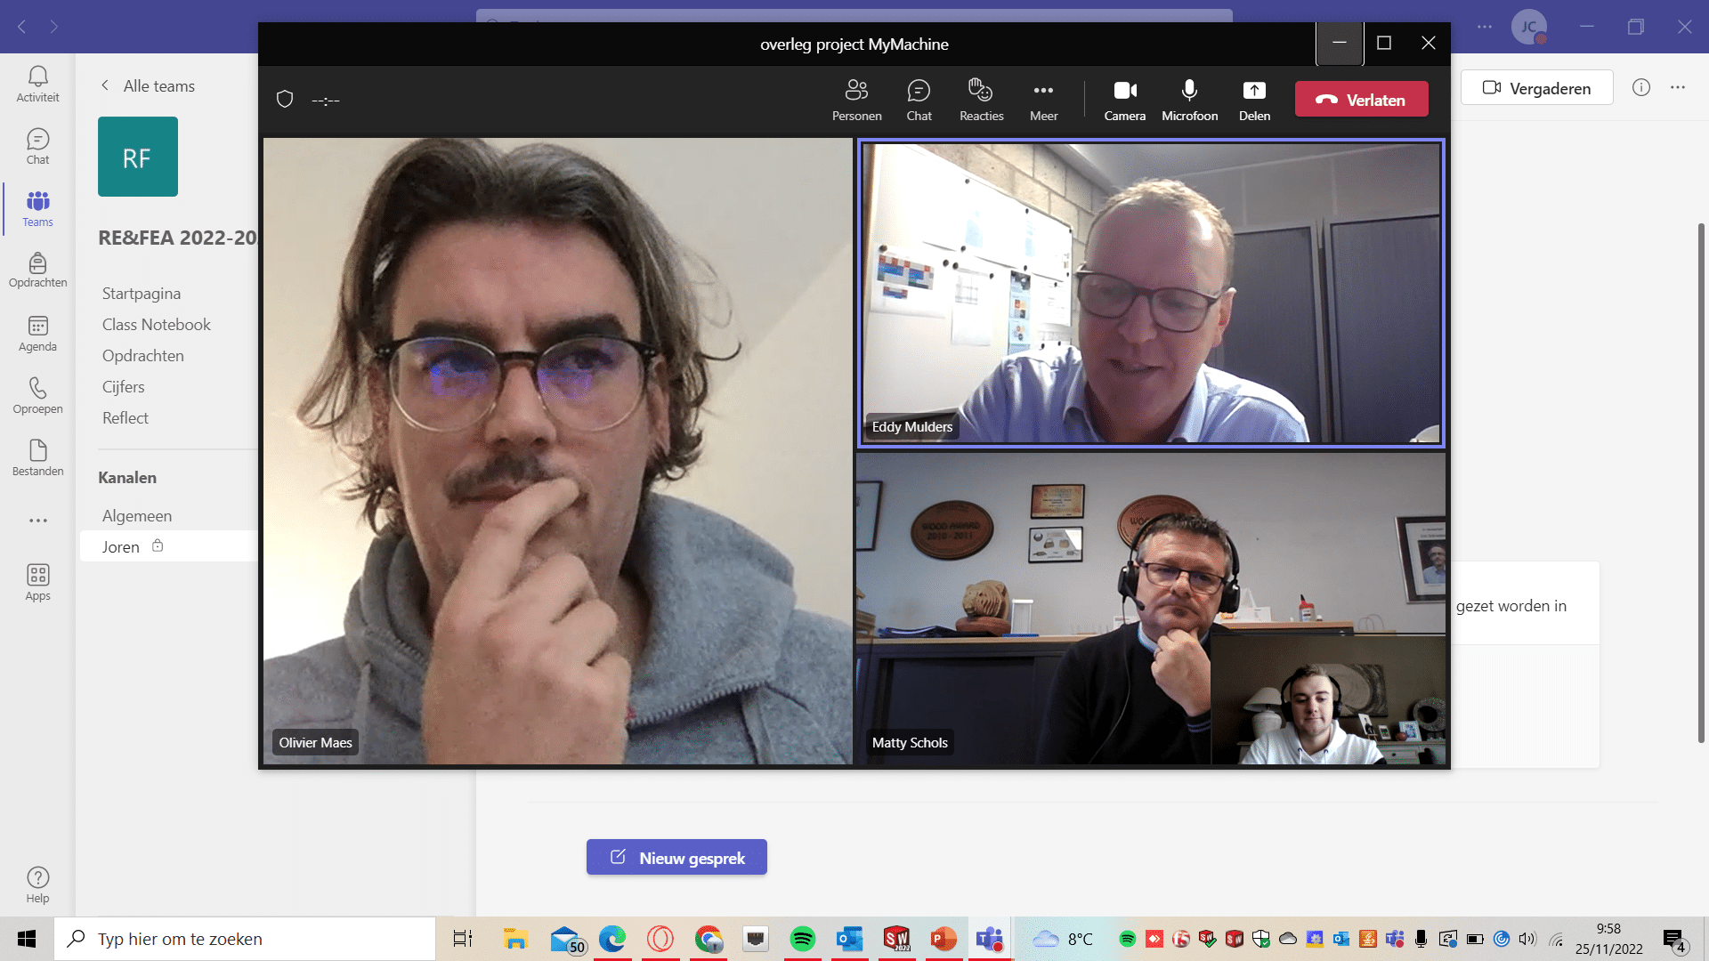Open the Meer more-actions menu
This screenshot has width=1709, height=961.
point(1043,100)
